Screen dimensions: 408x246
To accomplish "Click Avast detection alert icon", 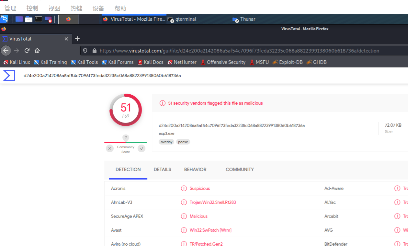I will [184, 230].
